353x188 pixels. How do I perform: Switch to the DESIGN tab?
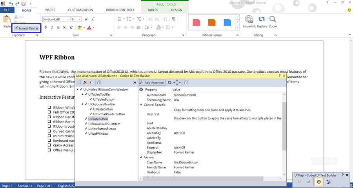pos(176,10)
